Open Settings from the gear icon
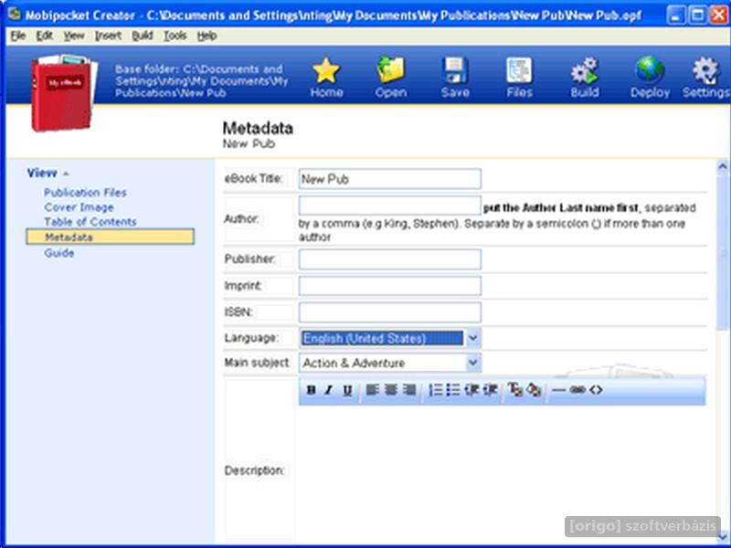 pos(705,70)
